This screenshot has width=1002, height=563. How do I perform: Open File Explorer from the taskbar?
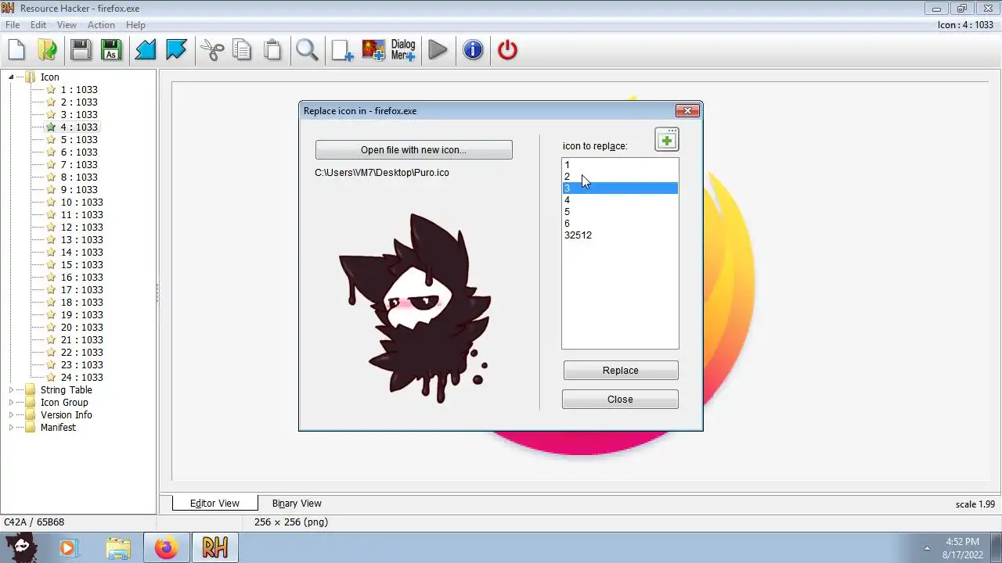point(118,548)
